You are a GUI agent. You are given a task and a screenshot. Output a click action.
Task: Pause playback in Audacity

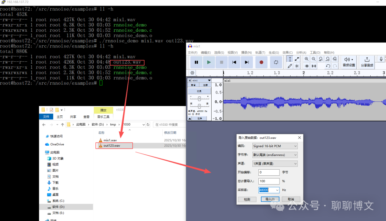(196, 62)
